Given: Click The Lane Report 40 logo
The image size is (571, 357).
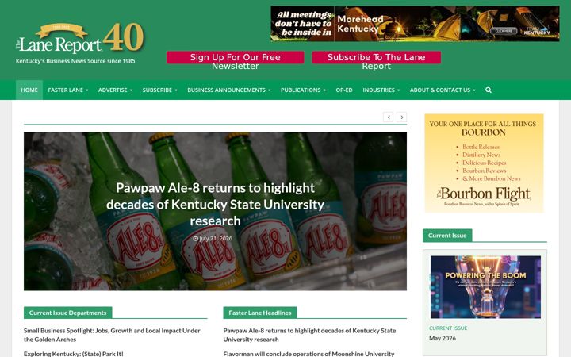Looking at the screenshot, I should pos(80,38).
